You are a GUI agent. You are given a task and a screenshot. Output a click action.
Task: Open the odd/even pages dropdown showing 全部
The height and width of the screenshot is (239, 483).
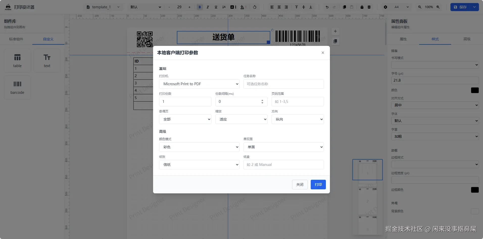click(x=185, y=119)
